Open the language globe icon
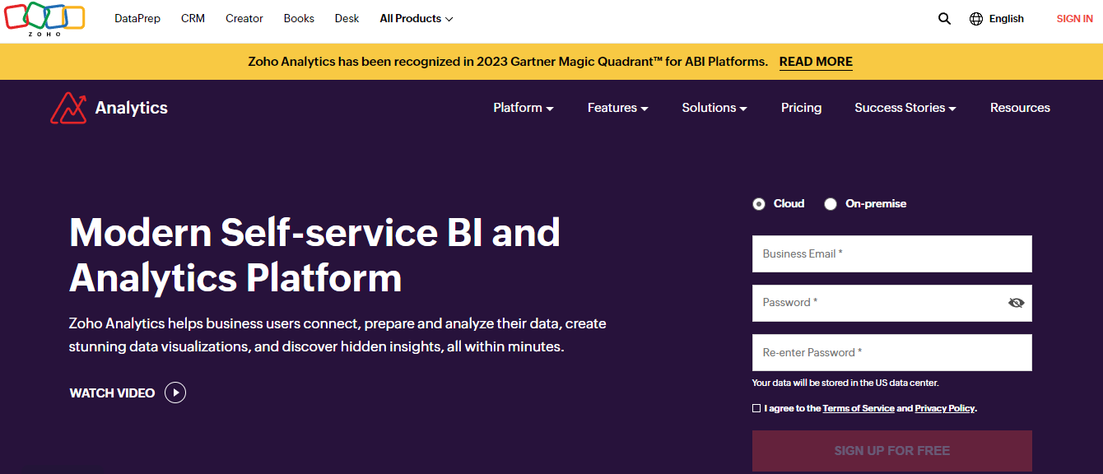This screenshot has height=474, width=1103. pos(976,18)
